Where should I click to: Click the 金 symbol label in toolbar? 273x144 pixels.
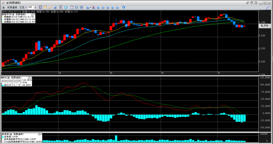coord(3,7)
